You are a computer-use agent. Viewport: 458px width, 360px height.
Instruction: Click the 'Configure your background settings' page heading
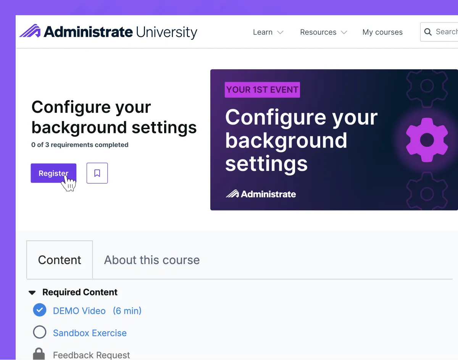(114, 117)
